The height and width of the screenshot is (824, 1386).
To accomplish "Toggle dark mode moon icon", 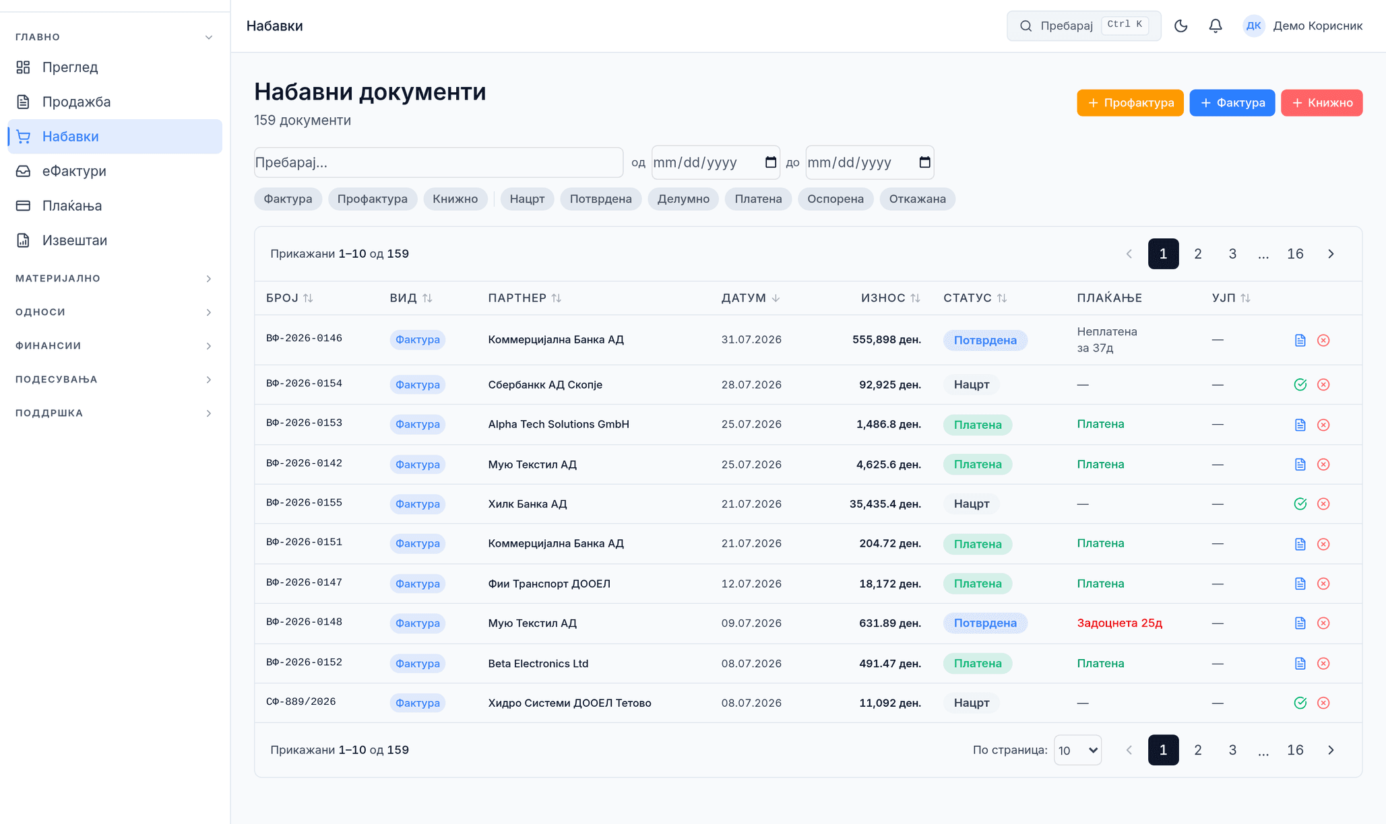I will point(1180,26).
